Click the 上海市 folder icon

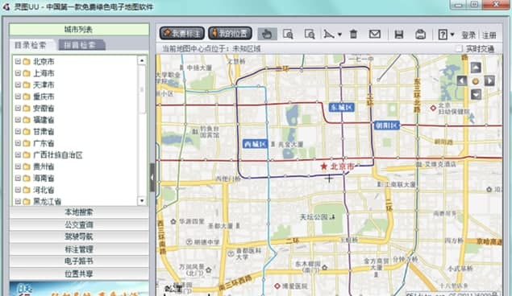(27, 73)
